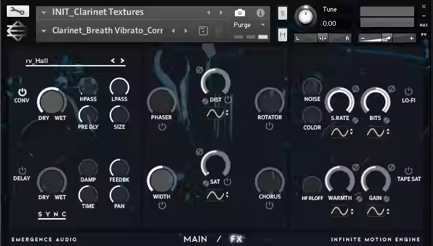Click the output volume slider

click(387, 38)
